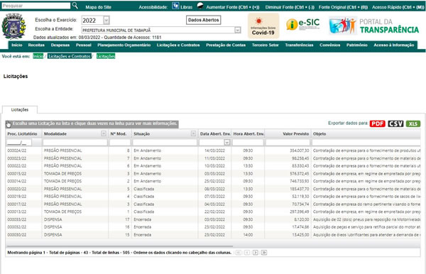The image size is (426, 274).
Task: Click Licitações e Contratos breadcrumb
Action: tap(70, 56)
